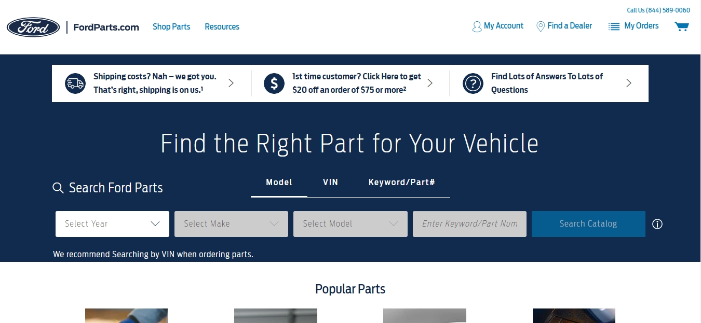Click the 'Find the Right Part' headline
This screenshot has height=323, width=701.
click(349, 144)
